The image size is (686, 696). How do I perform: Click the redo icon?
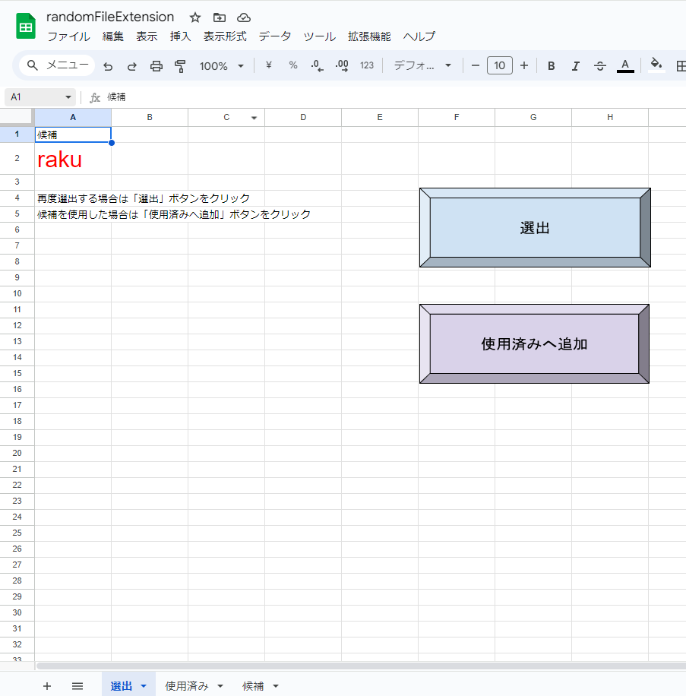(x=131, y=65)
